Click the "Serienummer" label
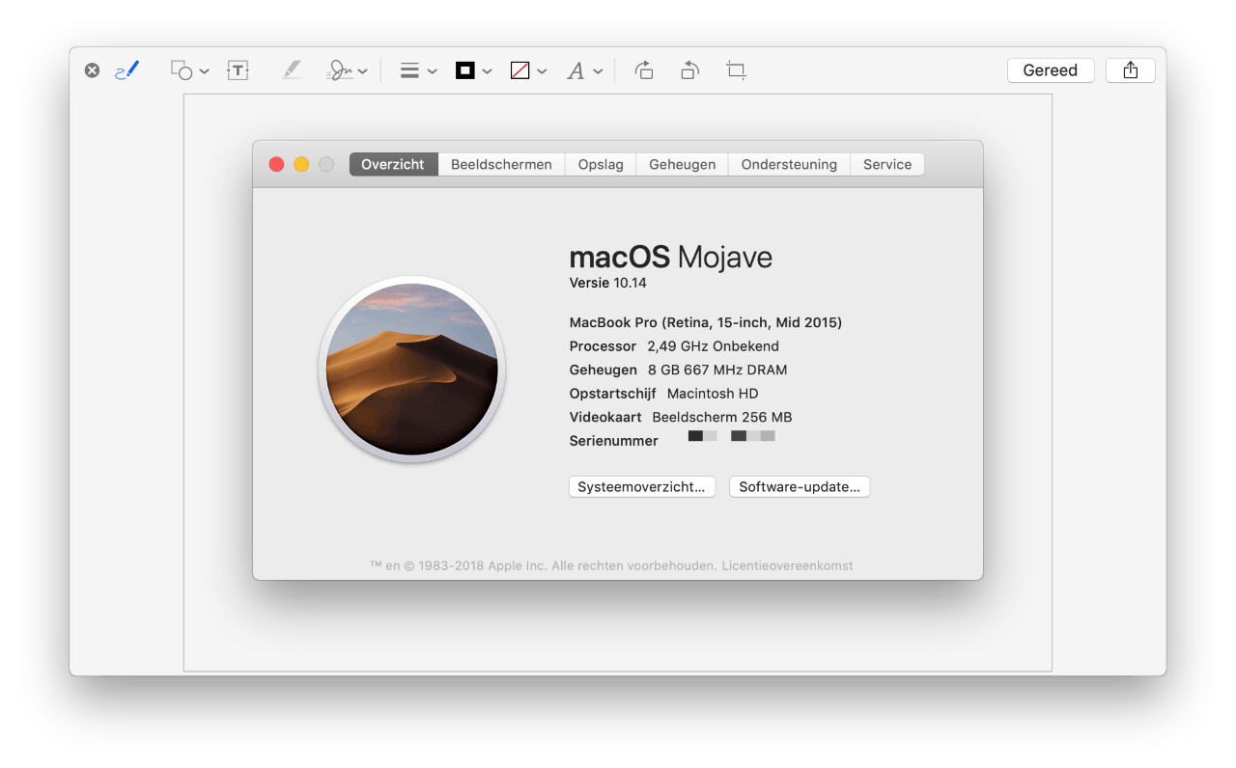The image size is (1236, 768). 614,441
